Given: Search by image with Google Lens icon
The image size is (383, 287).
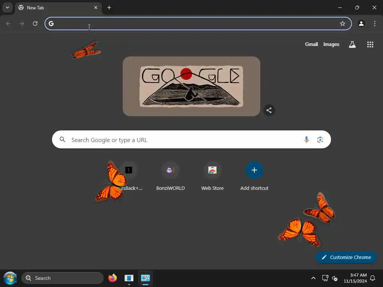Looking at the screenshot, I should [320, 139].
